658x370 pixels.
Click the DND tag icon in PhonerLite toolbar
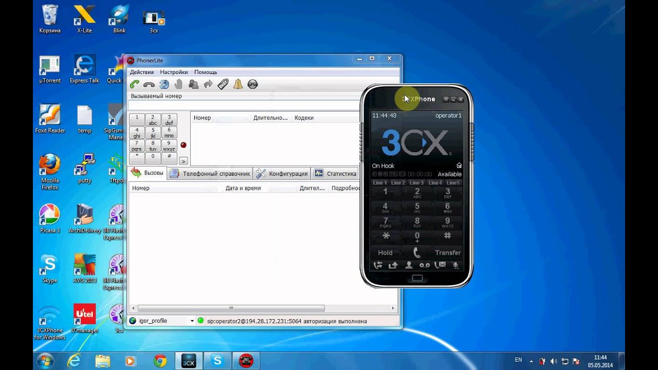click(x=223, y=84)
